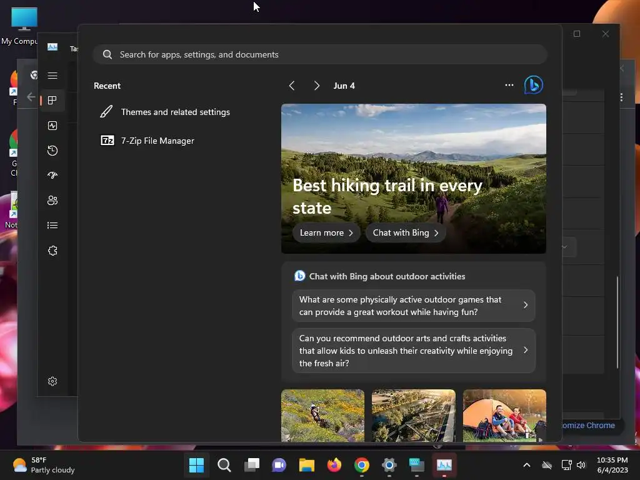Open Chrome three-dot menu in background window
The width and height of the screenshot is (640, 480).
tap(621, 97)
